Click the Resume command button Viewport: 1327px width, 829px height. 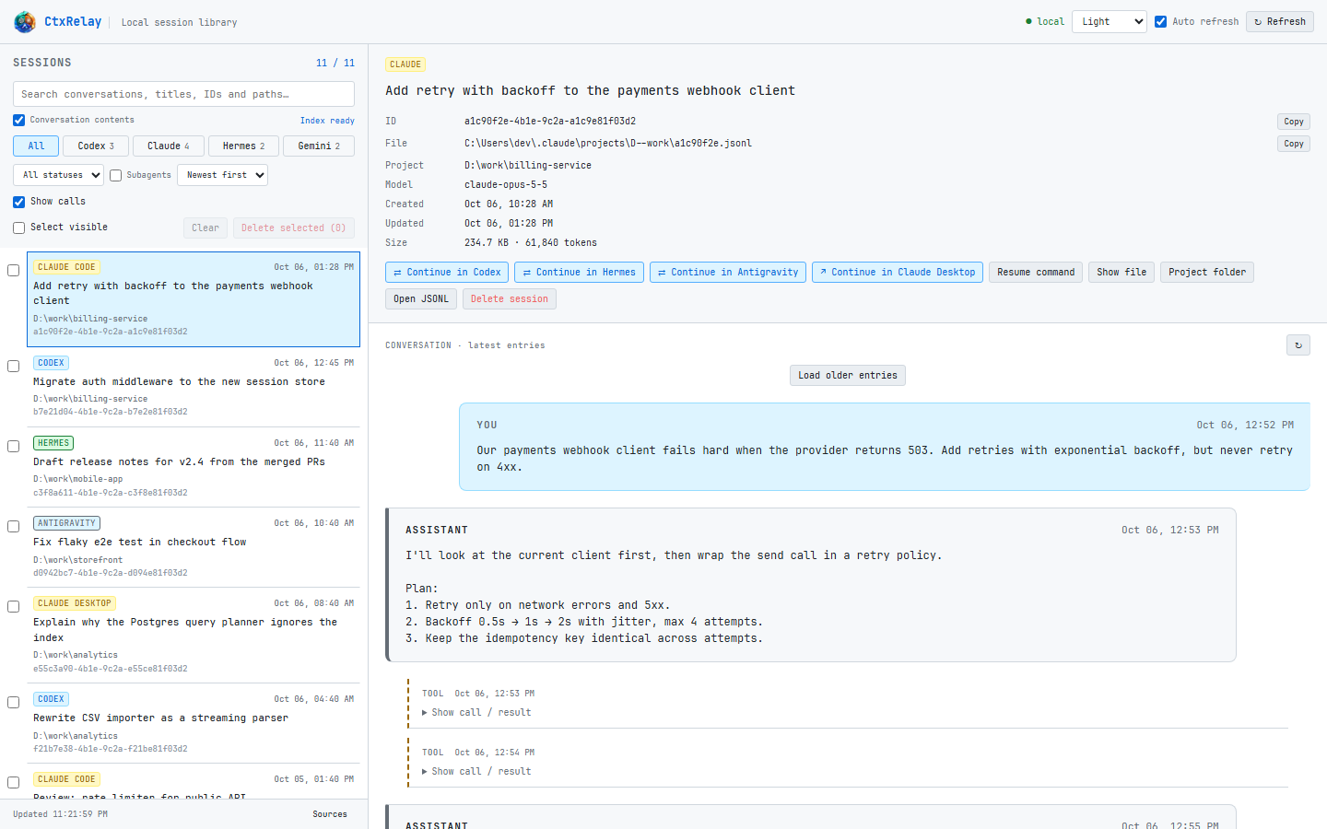(x=1036, y=273)
